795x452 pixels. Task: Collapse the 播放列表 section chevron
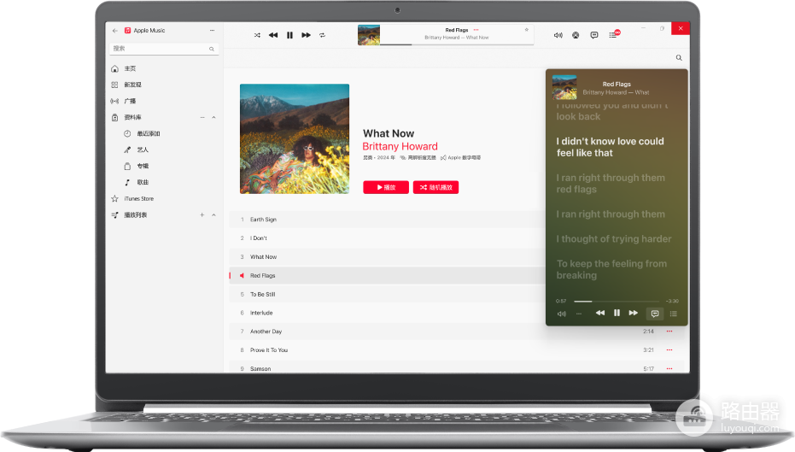(213, 215)
